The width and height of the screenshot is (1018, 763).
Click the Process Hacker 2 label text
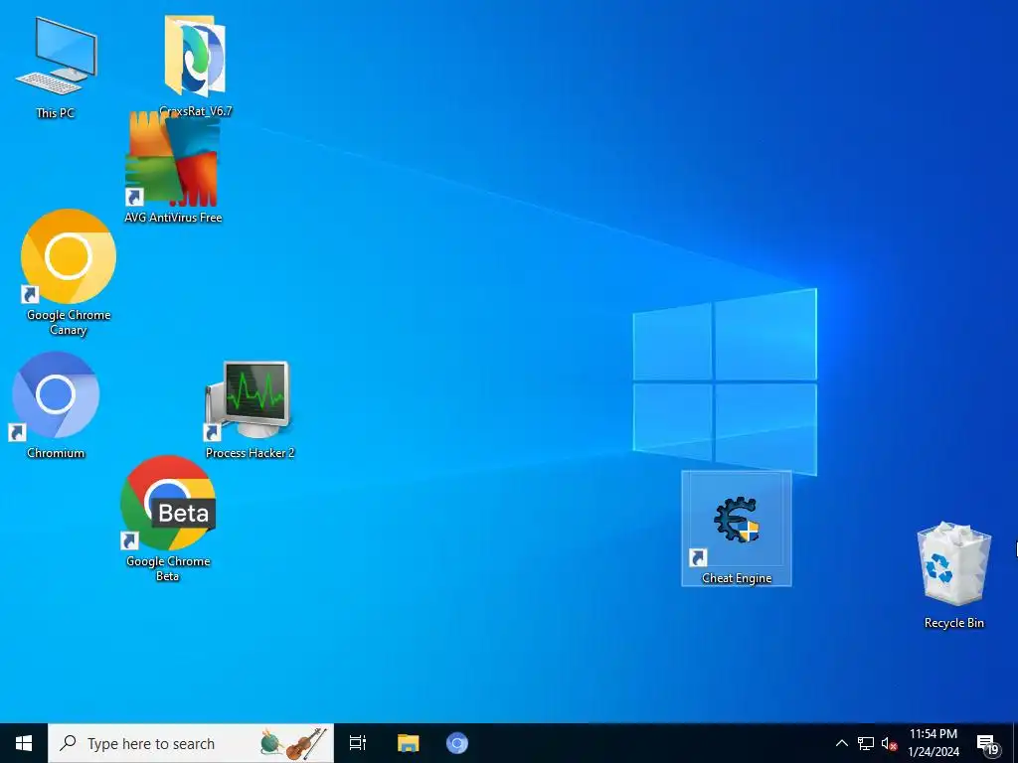(250, 453)
